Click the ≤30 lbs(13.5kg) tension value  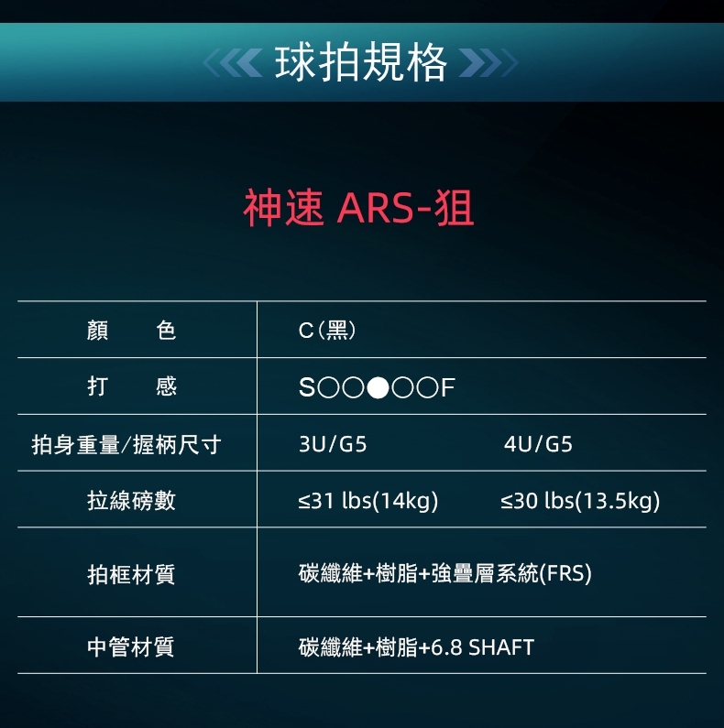coord(580,501)
